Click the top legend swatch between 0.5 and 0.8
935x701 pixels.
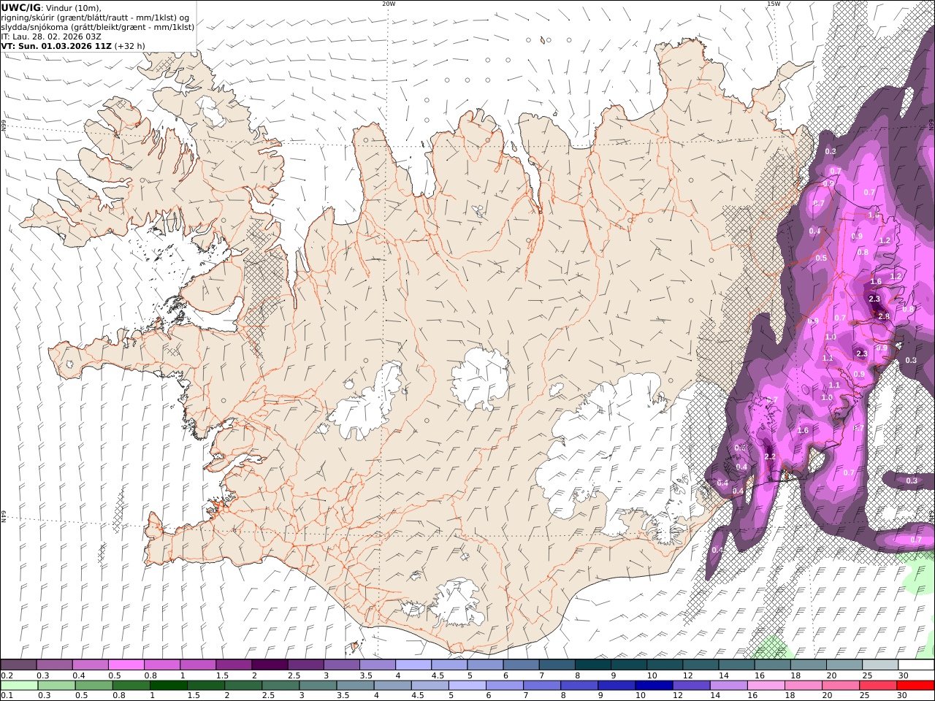[x=126, y=665]
